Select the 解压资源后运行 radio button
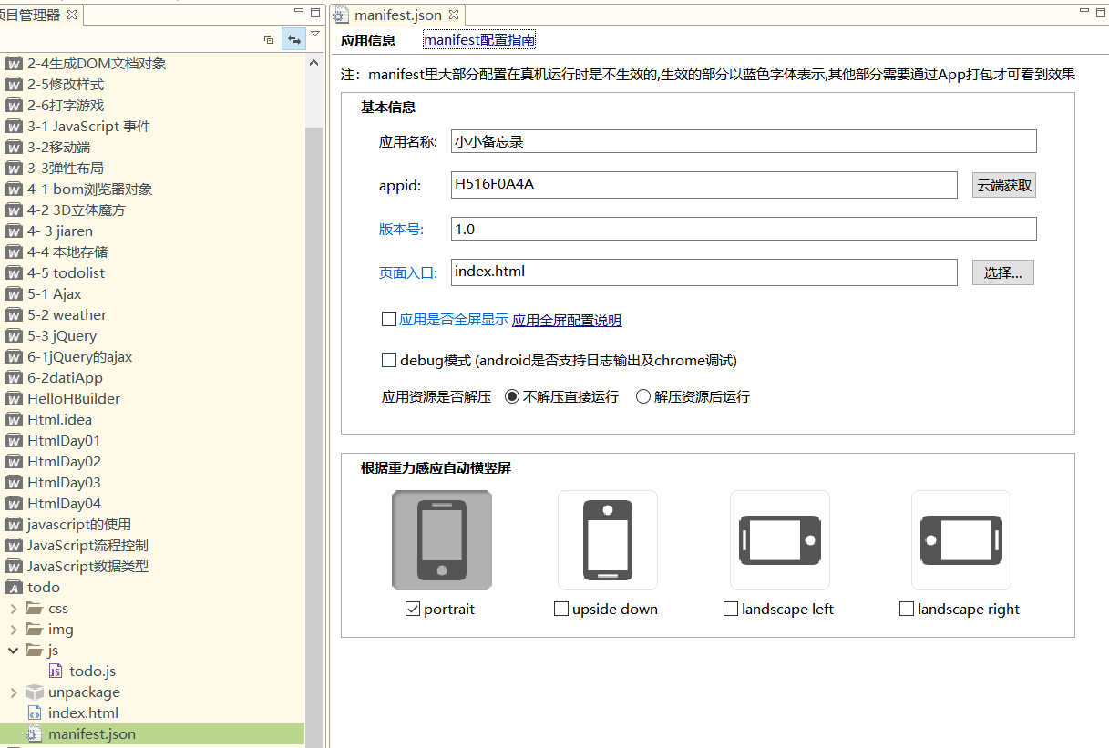Screen dimensions: 1109x748 coord(641,395)
